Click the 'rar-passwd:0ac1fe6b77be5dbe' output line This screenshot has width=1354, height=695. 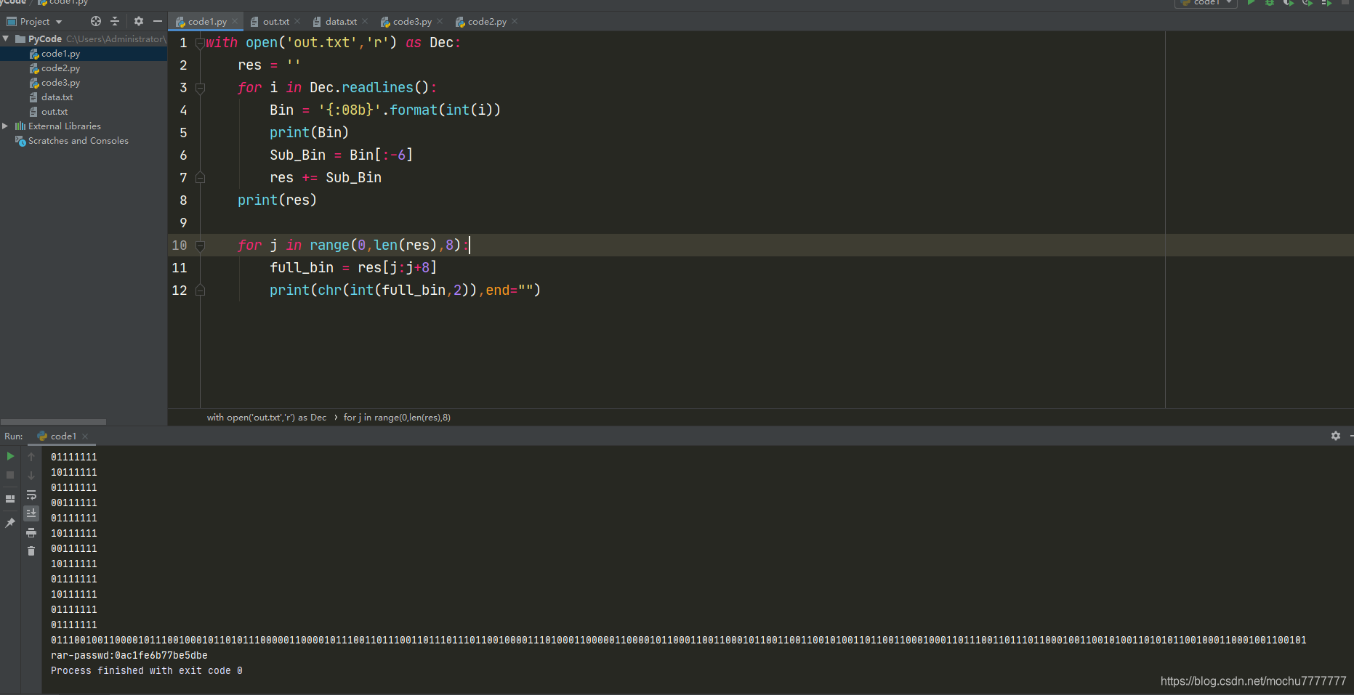(x=129, y=656)
